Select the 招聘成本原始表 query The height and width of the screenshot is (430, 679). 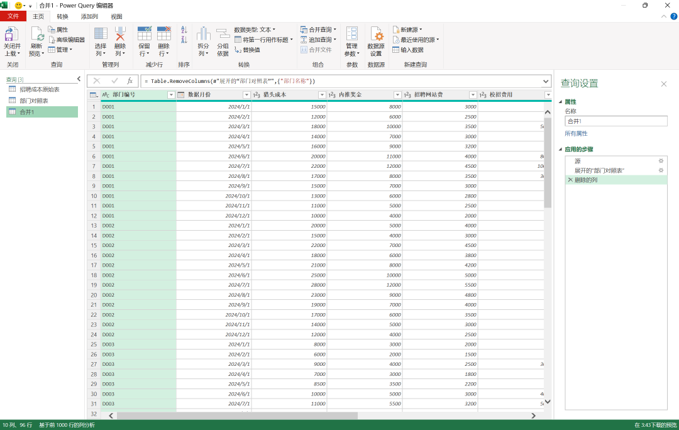tap(42, 89)
